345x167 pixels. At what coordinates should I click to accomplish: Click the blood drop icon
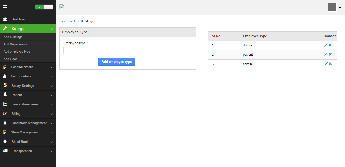(x=5, y=142)
